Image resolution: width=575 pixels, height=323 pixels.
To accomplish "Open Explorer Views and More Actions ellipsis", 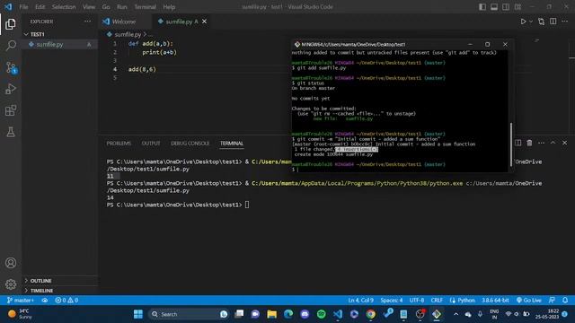I will (88, 22).
